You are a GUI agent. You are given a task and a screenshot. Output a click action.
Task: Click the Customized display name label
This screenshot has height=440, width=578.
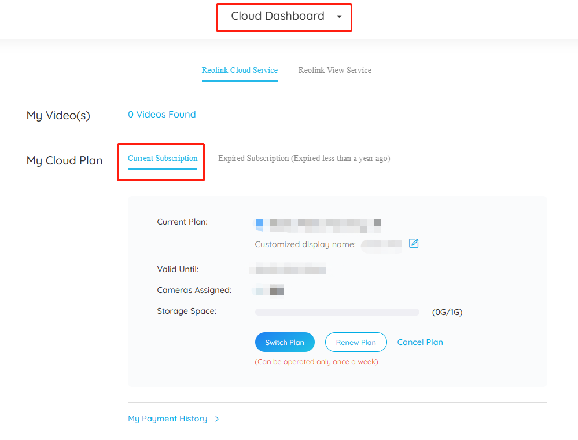click(305, 244)
